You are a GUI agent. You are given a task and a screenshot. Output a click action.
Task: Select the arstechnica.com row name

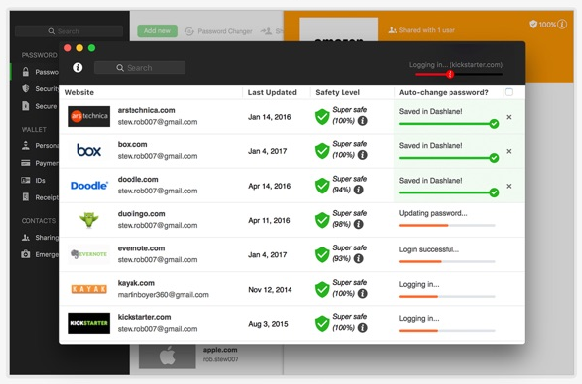tap(146, 110)
